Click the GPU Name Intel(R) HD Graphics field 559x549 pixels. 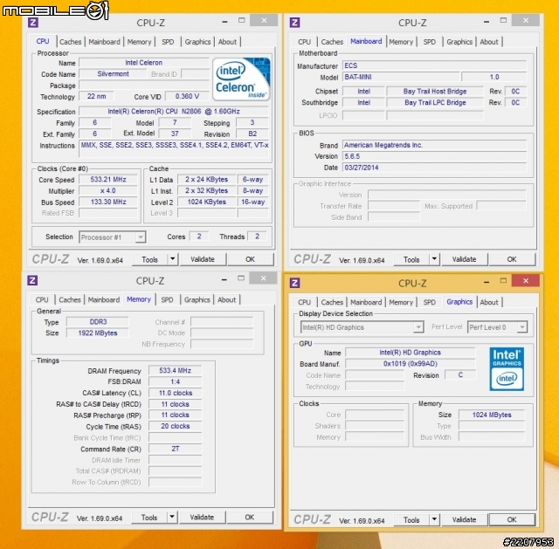tap(411, 353)
